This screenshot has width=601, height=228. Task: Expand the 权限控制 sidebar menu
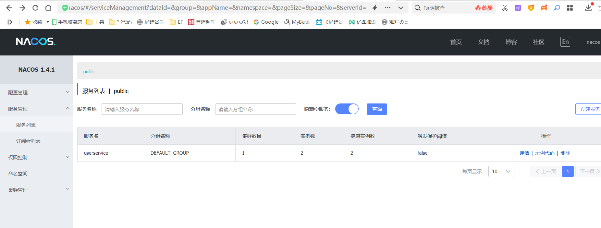[x=36, y=157]
